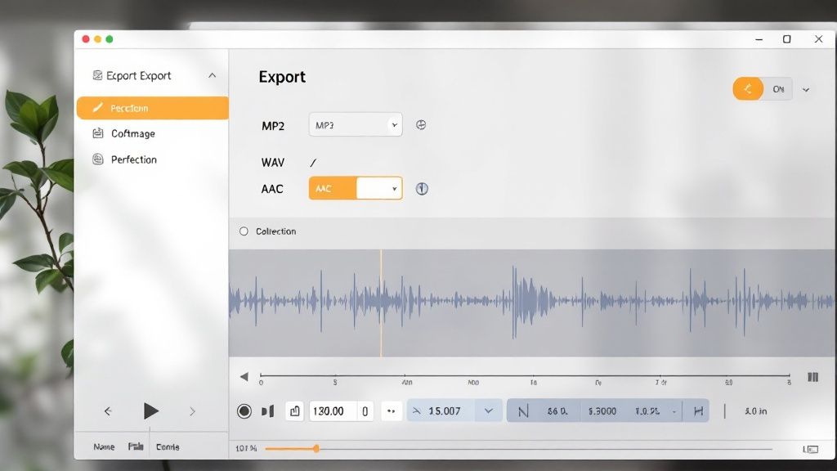Click the rewind triangle left of timeline ruler
Image resolution: width=837 pixels, height=471 pixels.
click(244, 376)
